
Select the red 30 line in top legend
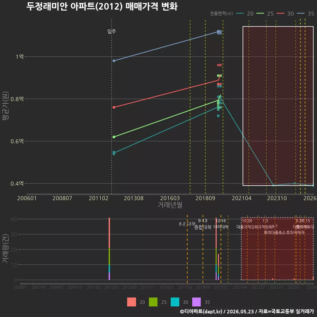(280, 14)
